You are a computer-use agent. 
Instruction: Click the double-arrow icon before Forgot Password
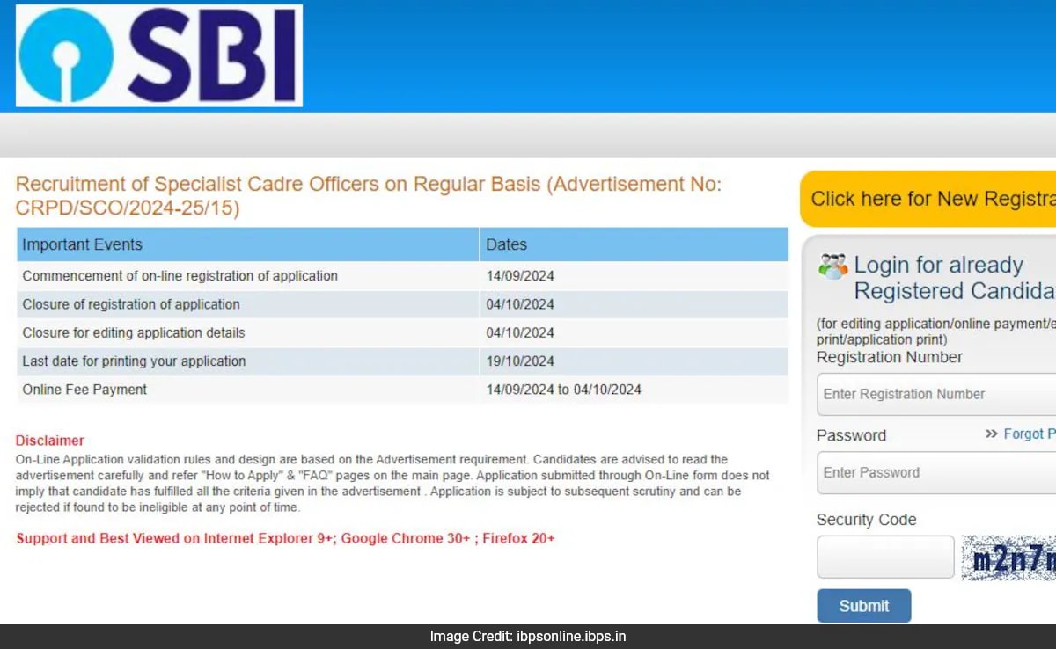[994, 434]
